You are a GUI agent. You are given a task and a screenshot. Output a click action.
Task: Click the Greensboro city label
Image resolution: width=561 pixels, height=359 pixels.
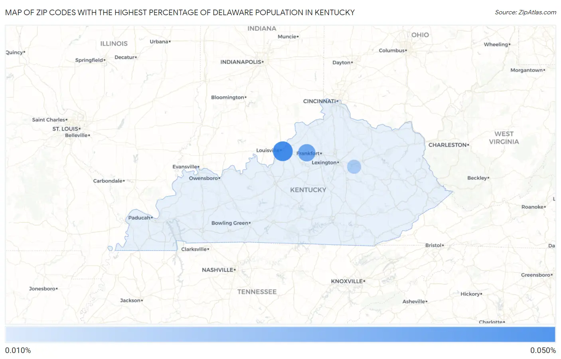536,275
